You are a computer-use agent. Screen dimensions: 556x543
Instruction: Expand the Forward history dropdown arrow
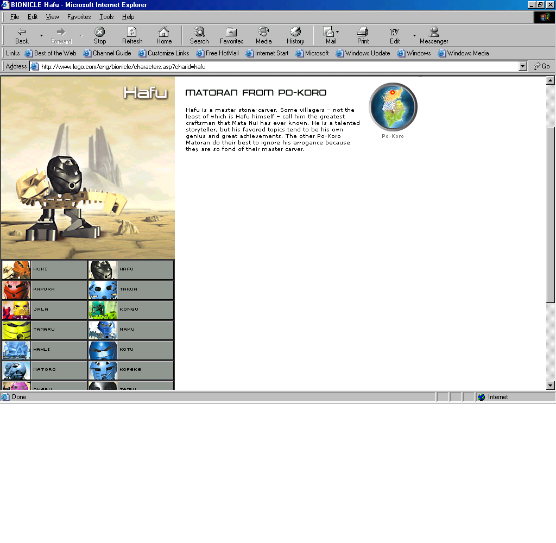[80, 35]
